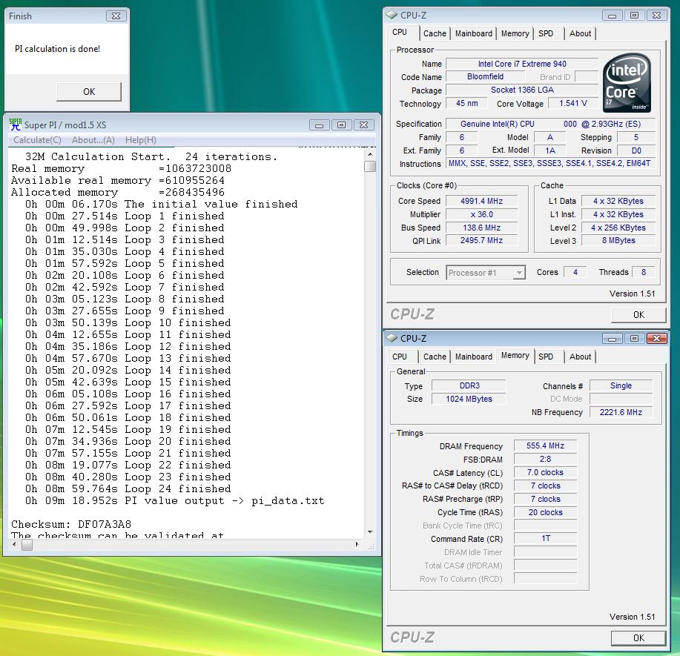680x656 pixels.
Task: Click the 'Loop 24 finished' line in Super PI
Action: (128, 488)
